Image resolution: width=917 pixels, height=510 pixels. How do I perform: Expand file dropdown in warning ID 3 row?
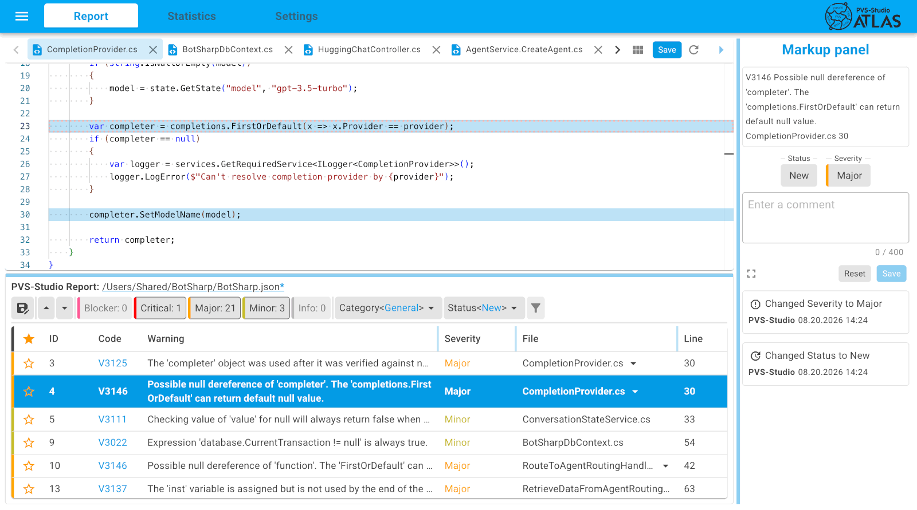pyautogui.click(x=633, y=363)
